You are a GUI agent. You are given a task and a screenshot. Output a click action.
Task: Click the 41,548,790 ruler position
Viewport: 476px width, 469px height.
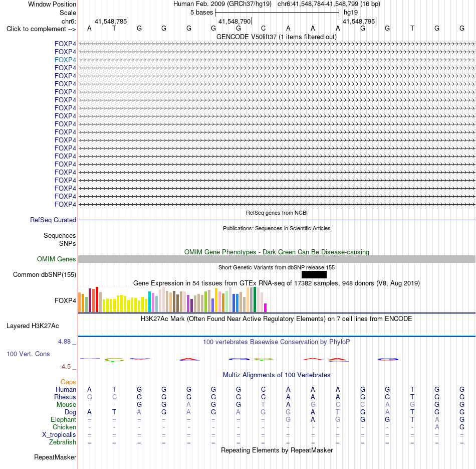pos(234,21)
